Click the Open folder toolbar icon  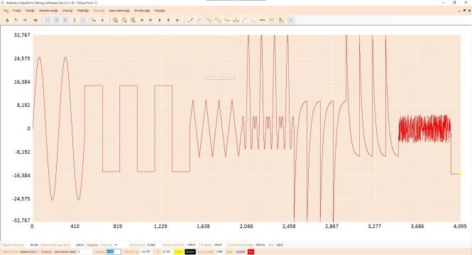click(16, 20)
